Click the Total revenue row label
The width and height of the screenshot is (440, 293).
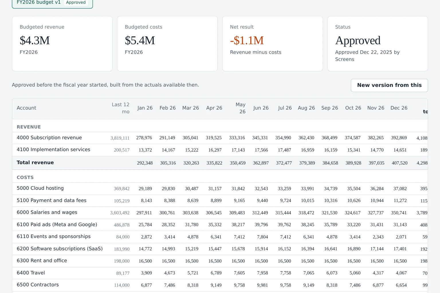[x=35, y=163]
